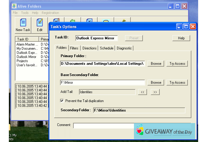Screen dimensions: 207x142
Task: Select the Projects task in list
Action: (22, 61)
